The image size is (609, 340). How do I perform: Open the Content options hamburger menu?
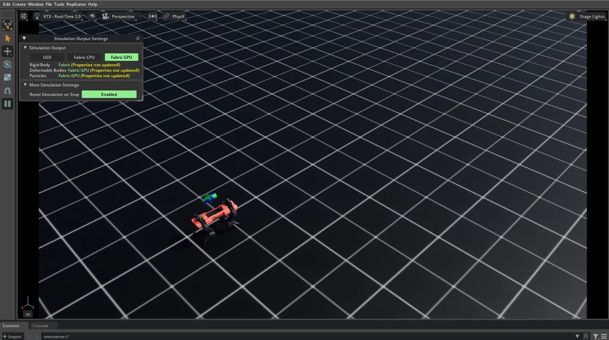603,336
